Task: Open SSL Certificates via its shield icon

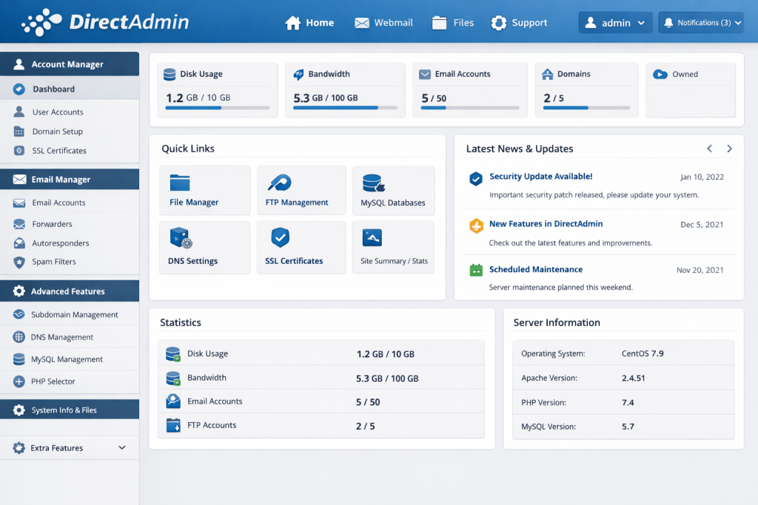Action: (x=280, y=237)
